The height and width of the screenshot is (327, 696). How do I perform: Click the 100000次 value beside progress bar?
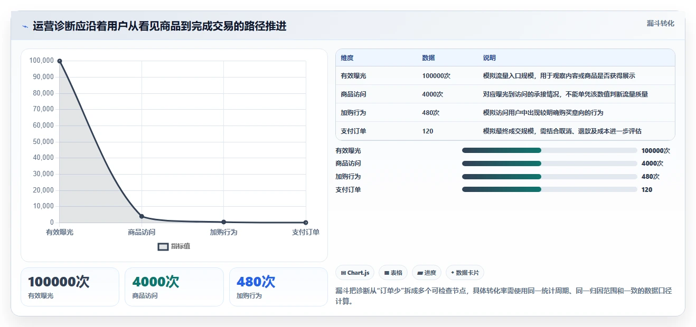(x=656, y=150)
